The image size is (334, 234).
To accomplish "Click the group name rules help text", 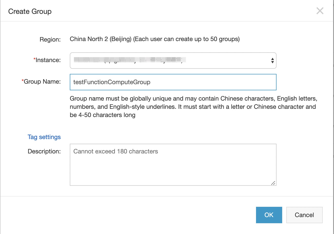I will click(x=192, y=107).
